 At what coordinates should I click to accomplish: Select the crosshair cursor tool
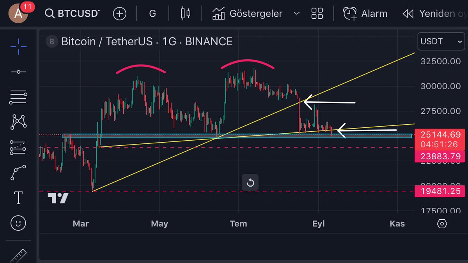19,47
